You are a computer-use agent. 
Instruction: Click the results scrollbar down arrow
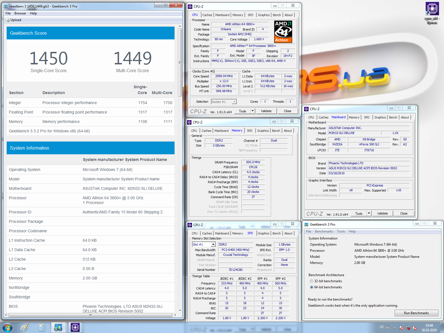click(x=180, y=311)
